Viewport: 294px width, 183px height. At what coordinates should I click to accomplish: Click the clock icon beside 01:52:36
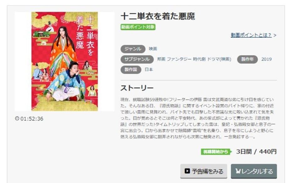click(17, 118)
